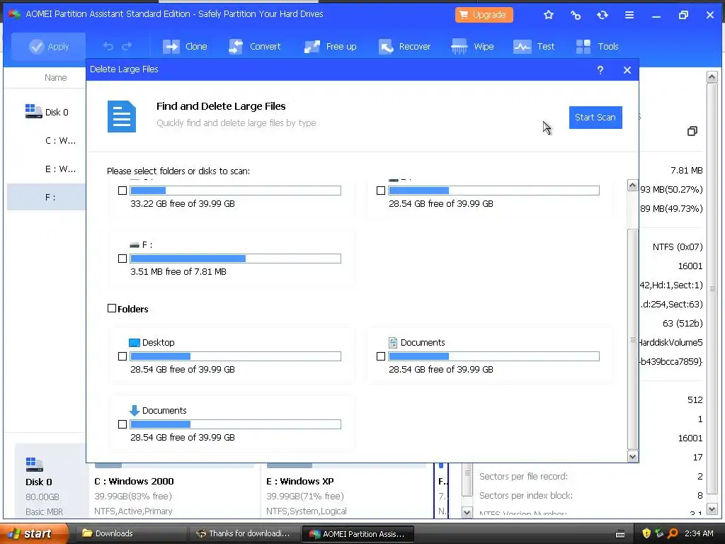Click the download arrow Documents icon
The height and width of the screenshot is (544, 725).
tap(134, 411)
